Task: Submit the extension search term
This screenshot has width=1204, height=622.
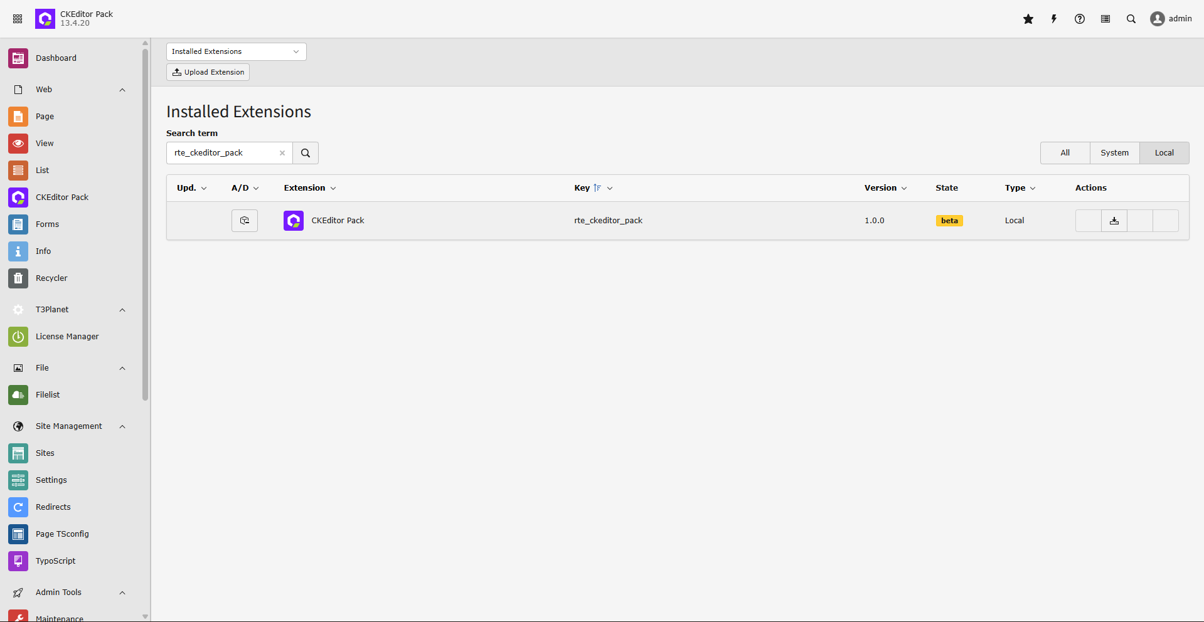Action: (305, 153)
